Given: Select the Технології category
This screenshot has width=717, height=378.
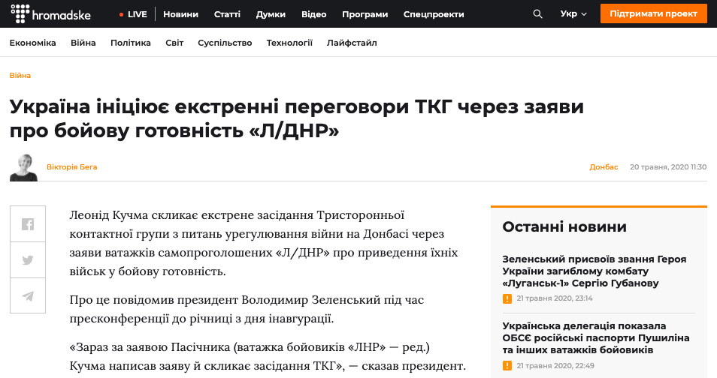Looking at the screenshot, I should coord(289,43).
